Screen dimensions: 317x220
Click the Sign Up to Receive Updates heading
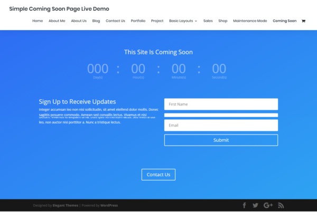(x=77, y=101)
